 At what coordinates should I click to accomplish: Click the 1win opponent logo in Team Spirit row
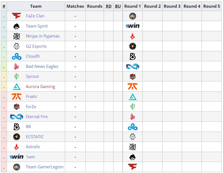pos(133,26)
